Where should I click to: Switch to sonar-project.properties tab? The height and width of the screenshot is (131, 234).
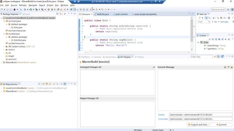[146, 14]
